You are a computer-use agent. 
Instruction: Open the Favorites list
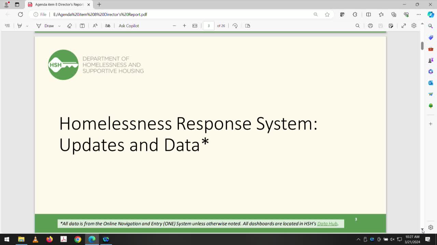[x=381, y=14]
